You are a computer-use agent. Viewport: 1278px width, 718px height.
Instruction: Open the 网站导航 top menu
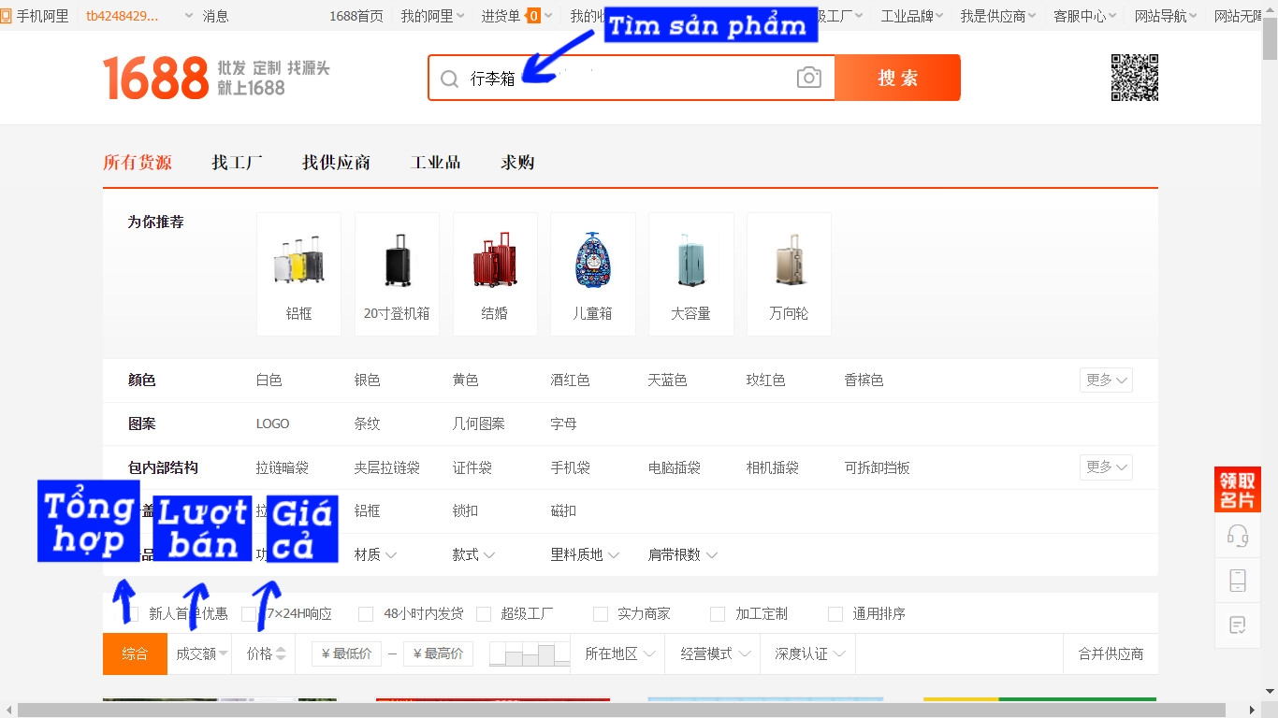point(1168,16)
